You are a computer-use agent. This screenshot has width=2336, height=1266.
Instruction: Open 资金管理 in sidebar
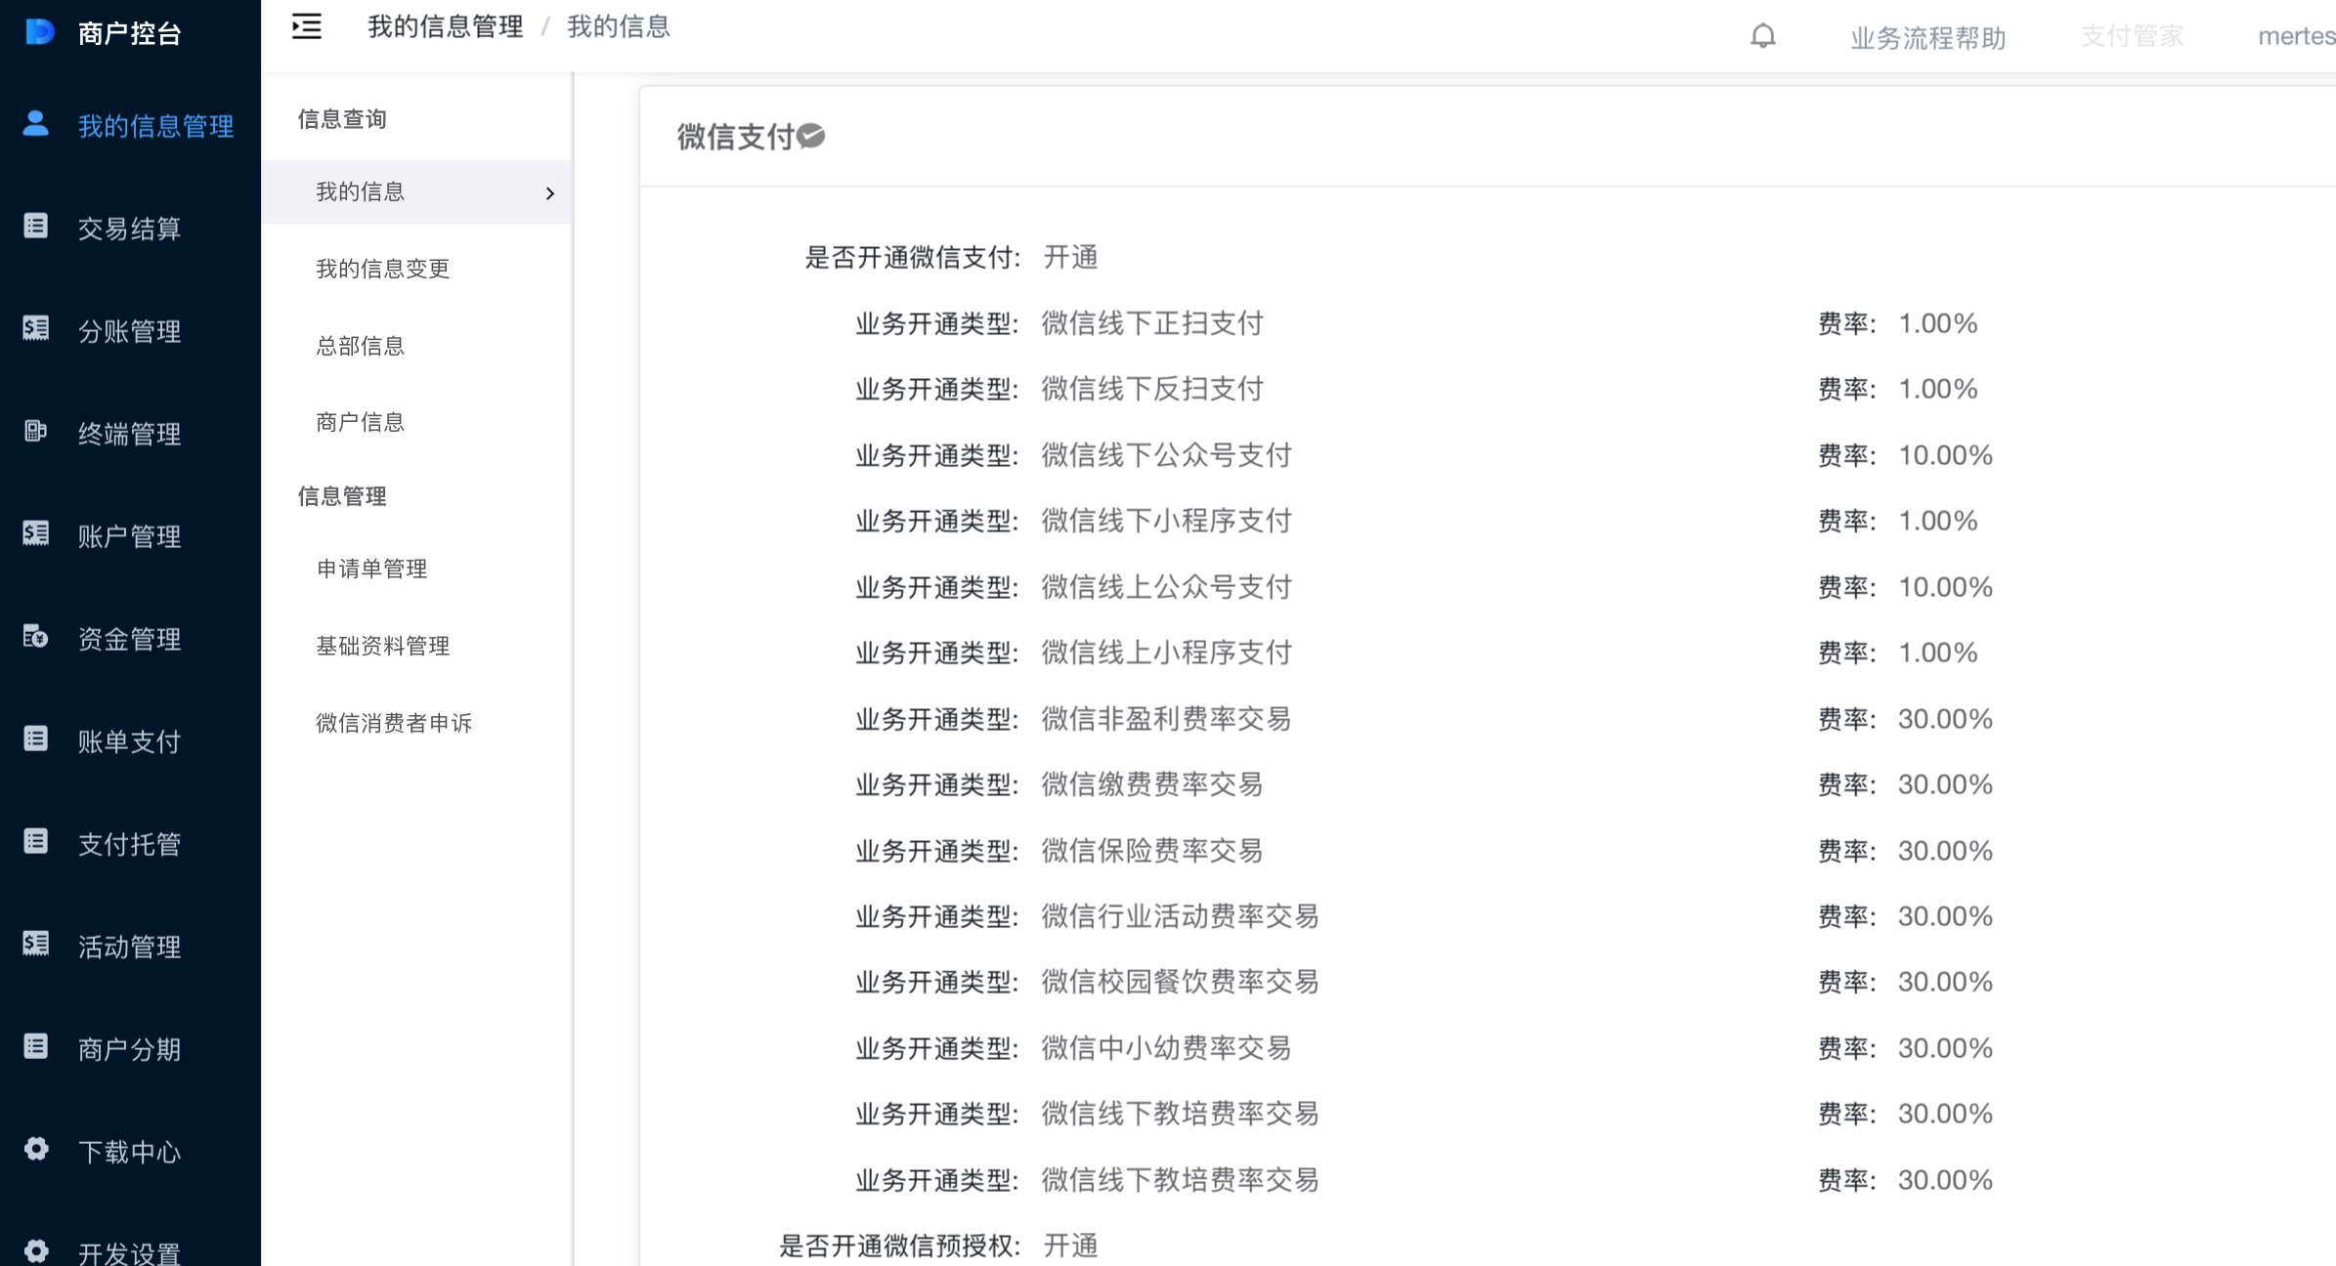click(130, 639)
